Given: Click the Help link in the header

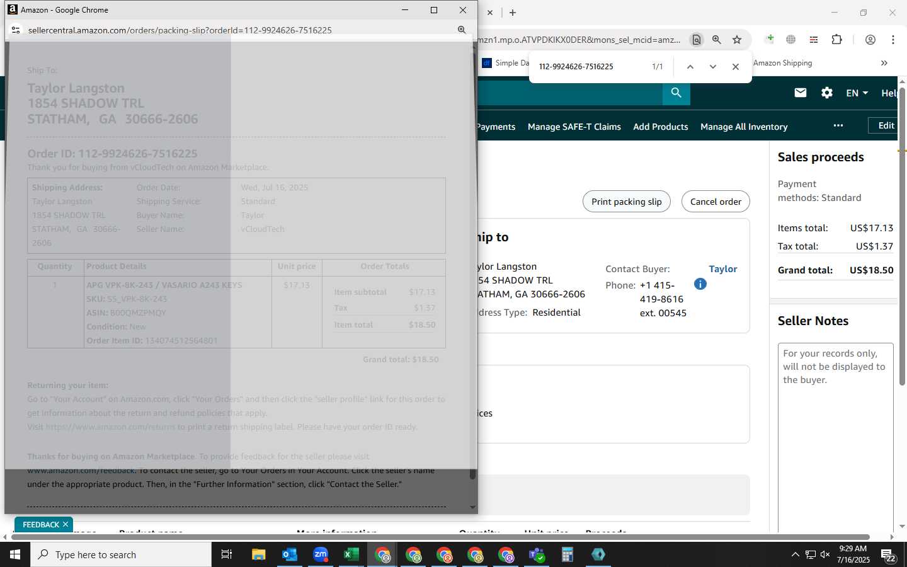Looking at the screenshot, I should 889,93.
